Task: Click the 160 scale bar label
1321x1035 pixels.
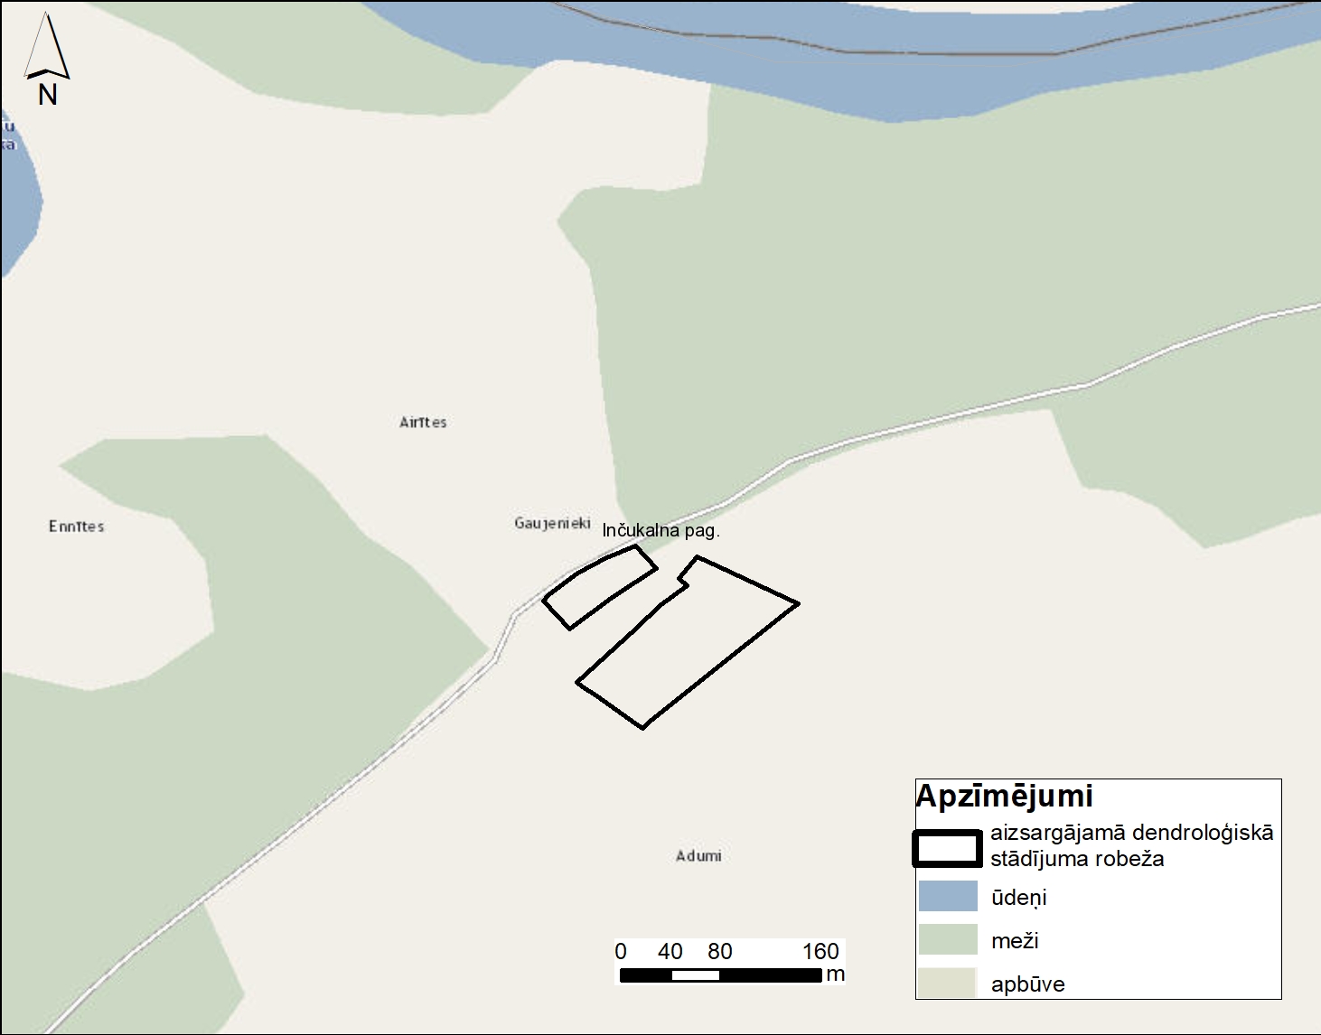Action: click(x=820, y=951)
